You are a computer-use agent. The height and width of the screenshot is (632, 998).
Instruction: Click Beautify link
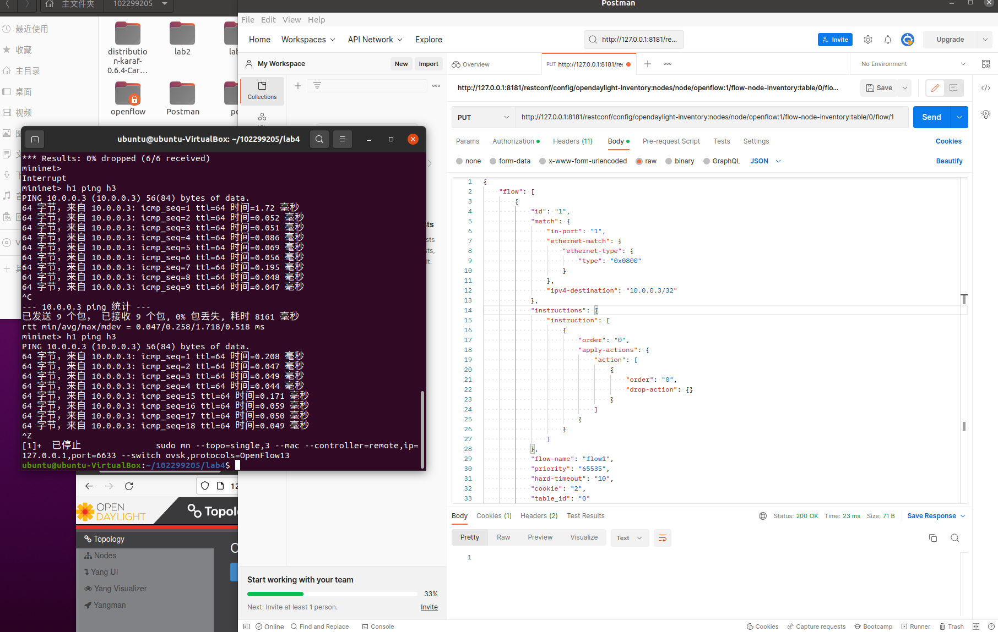[949, 161]
